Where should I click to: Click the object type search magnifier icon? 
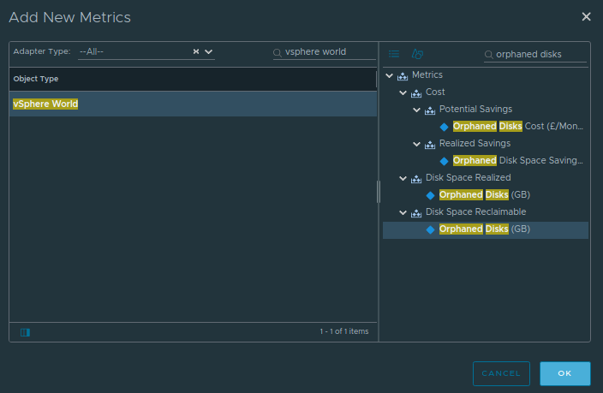[x=278, y=53]
